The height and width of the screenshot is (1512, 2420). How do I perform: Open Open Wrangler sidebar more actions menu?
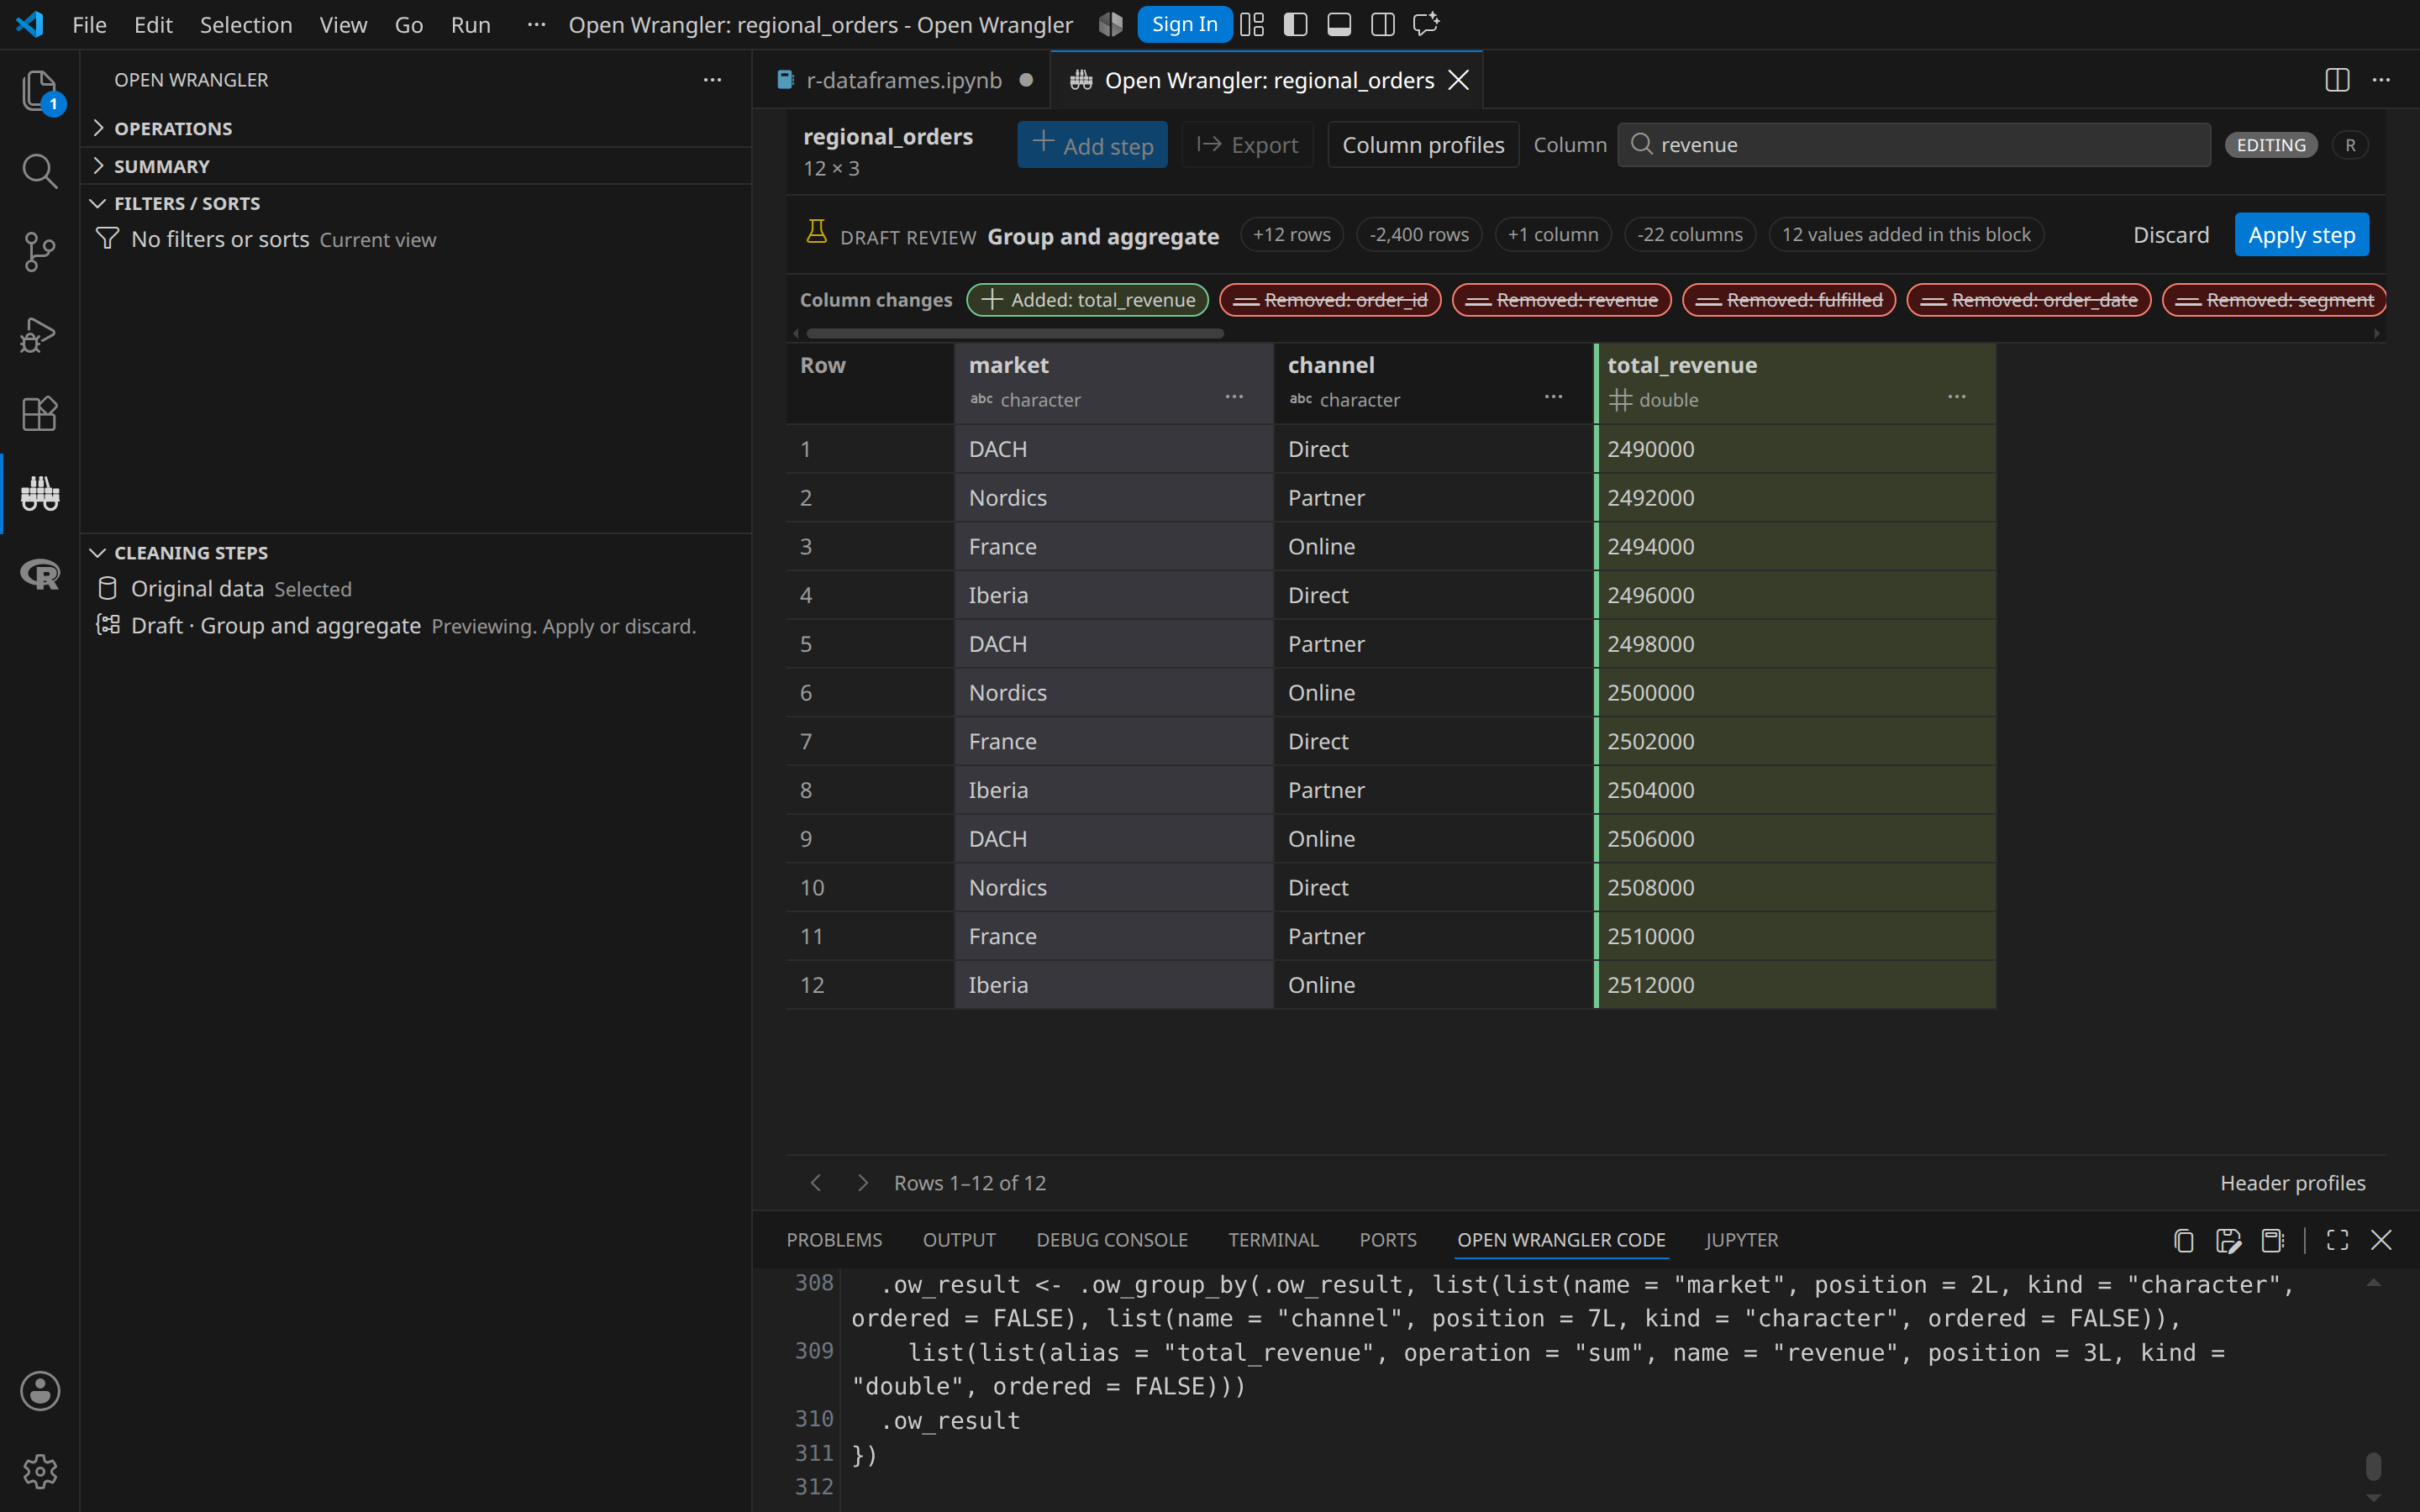[712, 80]
